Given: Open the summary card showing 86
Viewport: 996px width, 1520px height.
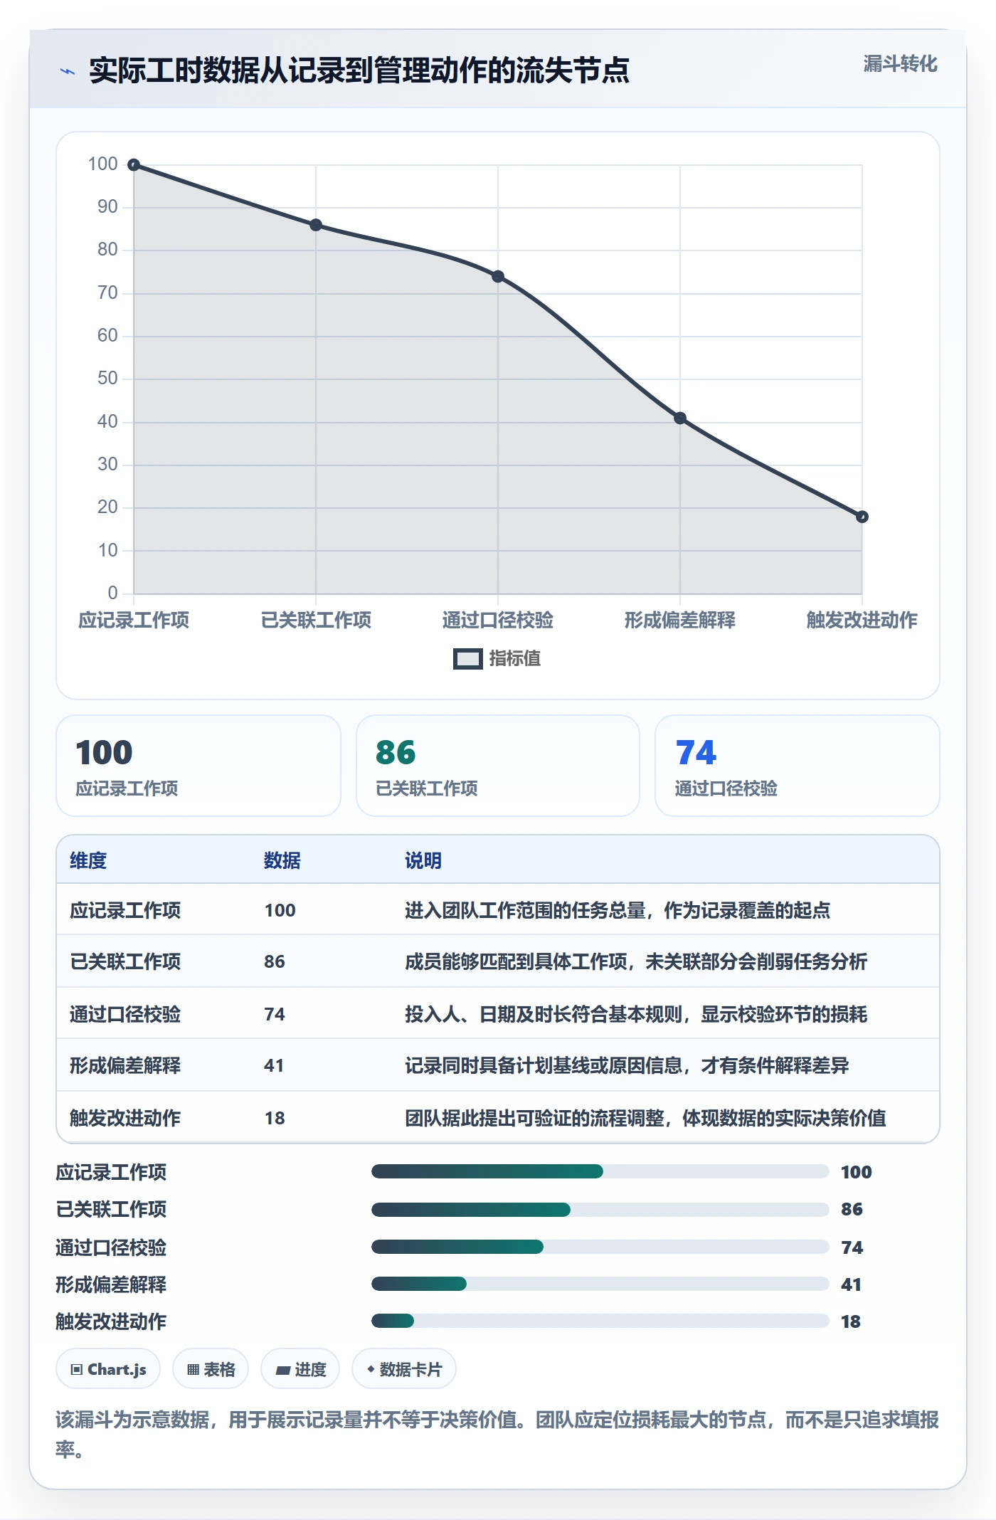Looking at the screenshot, I should point(498,766).
